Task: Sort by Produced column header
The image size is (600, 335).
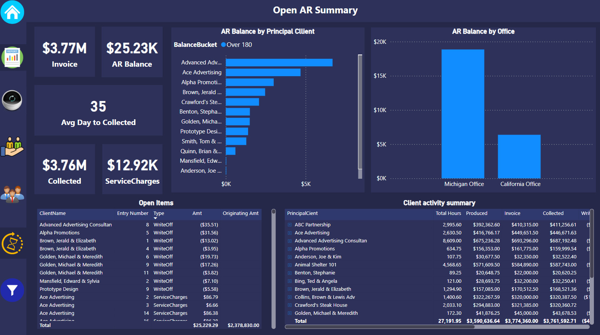Action: click(477, 213)
